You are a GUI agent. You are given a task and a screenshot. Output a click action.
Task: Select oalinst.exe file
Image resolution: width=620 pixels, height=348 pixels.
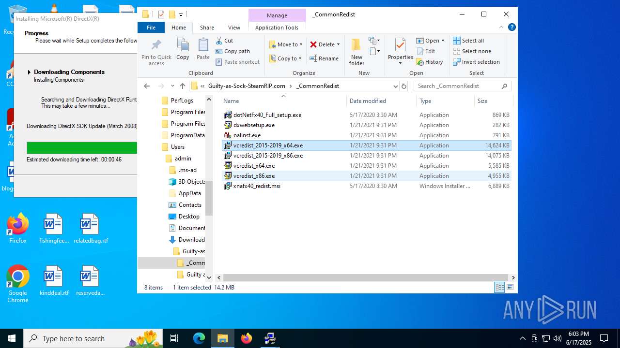pos(247,135)
